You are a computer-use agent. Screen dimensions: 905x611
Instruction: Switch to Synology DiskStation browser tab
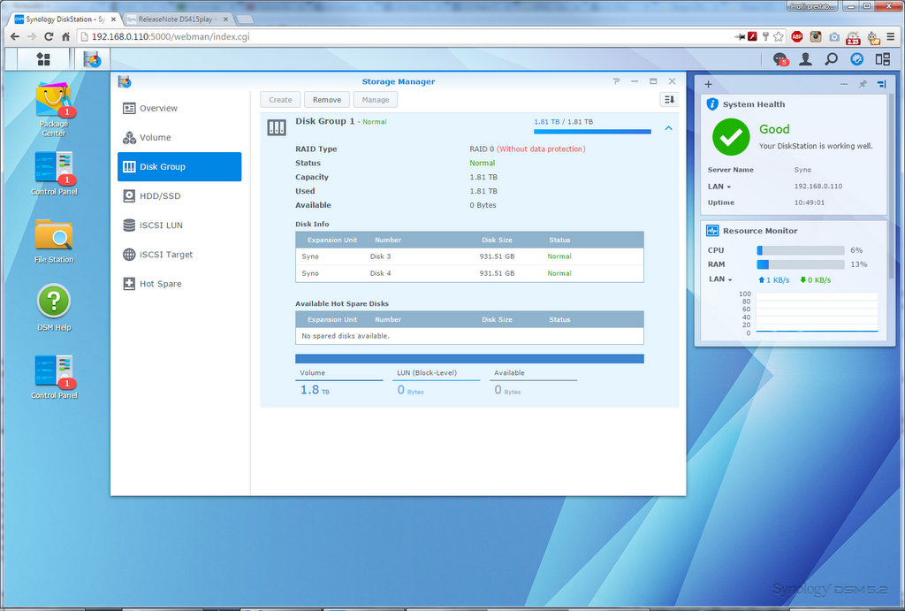coord(63,19)
